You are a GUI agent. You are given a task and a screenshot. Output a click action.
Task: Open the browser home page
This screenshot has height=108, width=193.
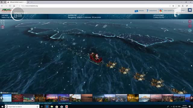point(14,6)
